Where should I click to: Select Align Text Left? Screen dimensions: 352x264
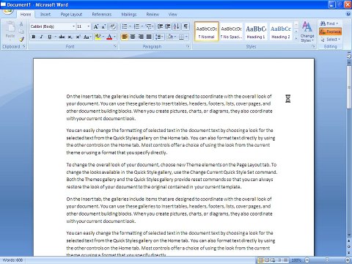click(x=125, y=37)
